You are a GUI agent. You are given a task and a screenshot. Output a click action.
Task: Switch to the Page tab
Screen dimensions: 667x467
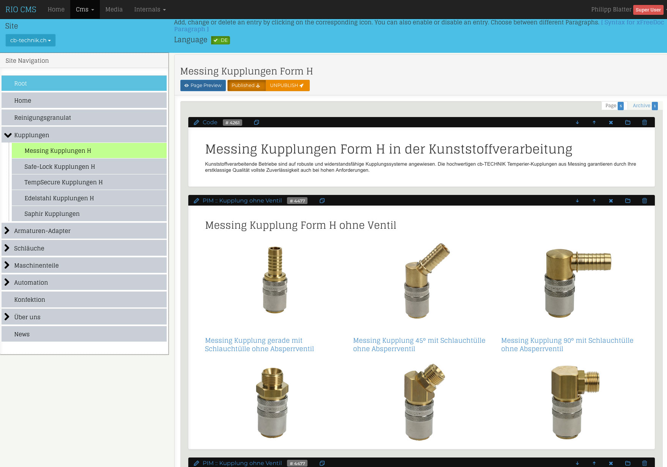614,106
